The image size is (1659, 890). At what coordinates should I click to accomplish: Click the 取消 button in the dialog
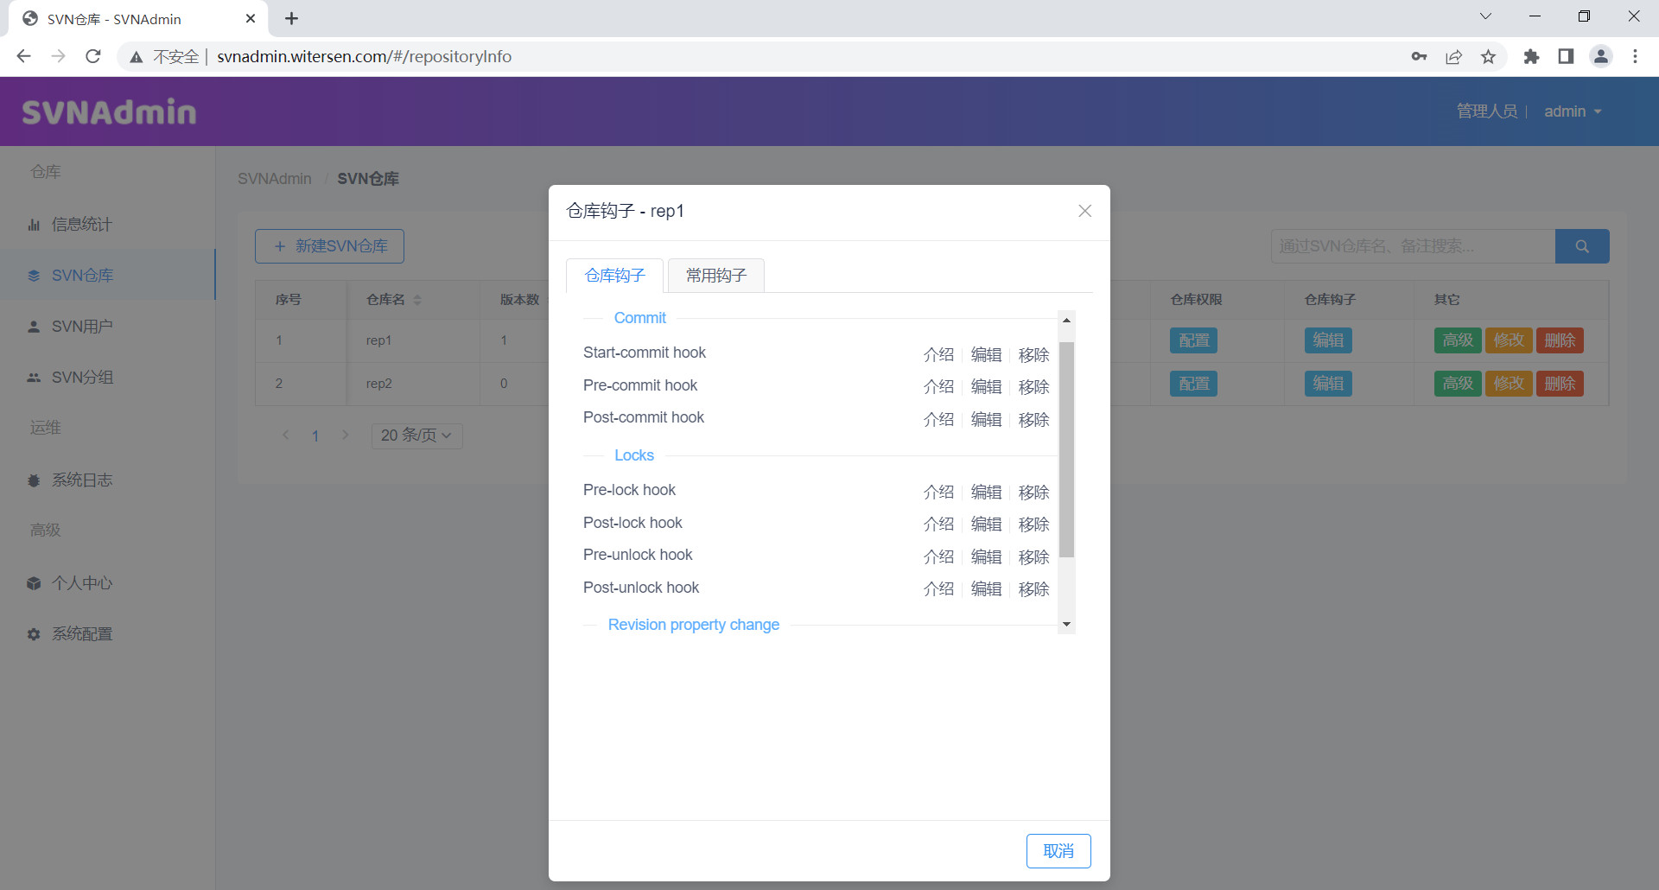(1058, 851)
